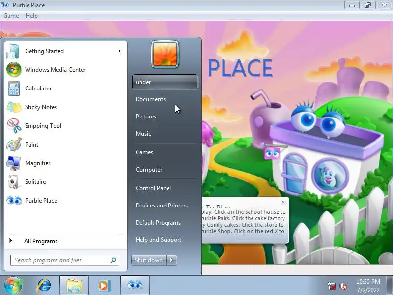Launch the Solitaire cards icon
Viewport: 393px width, 295px height.
pos(14,182)
